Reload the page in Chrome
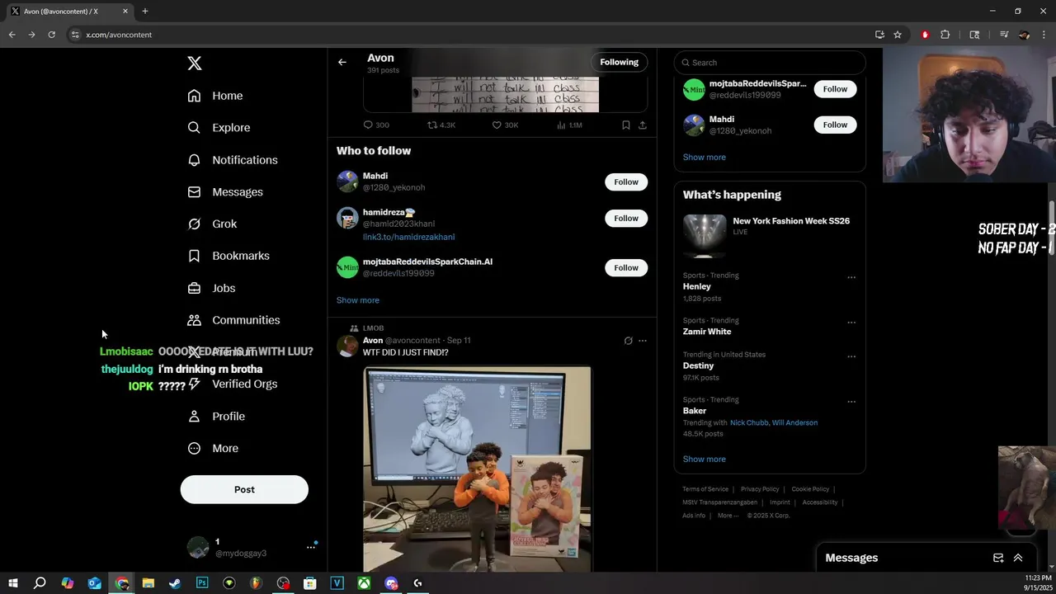Viewport: 1056px width, 594px height. coord(51,35)
